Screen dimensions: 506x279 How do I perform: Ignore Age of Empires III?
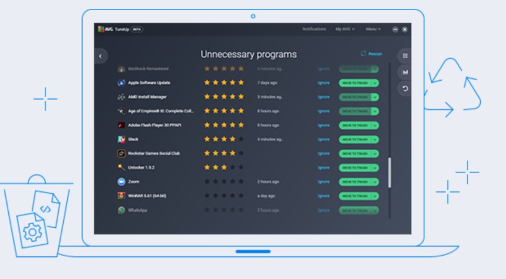324,111
